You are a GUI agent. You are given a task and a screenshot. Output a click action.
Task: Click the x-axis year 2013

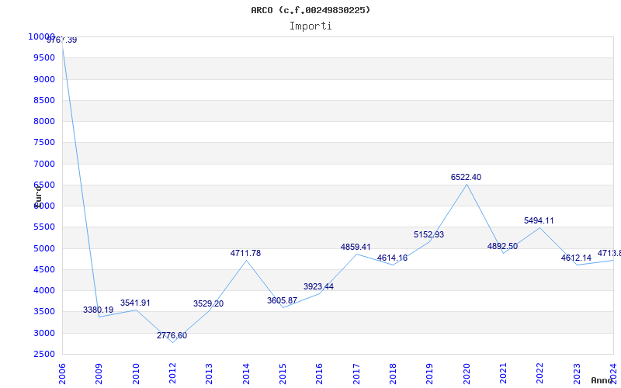click(210, 374)
